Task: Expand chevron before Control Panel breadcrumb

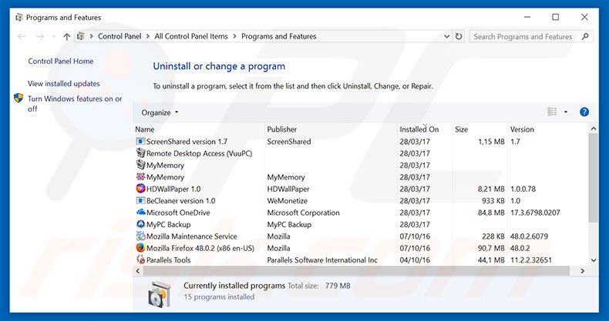Action: coord(91,36)
